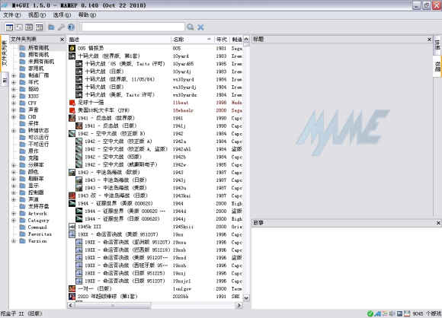This screenshot has width=442, height=318.
Task: Select the Command folder
Action: coord(37,227)
